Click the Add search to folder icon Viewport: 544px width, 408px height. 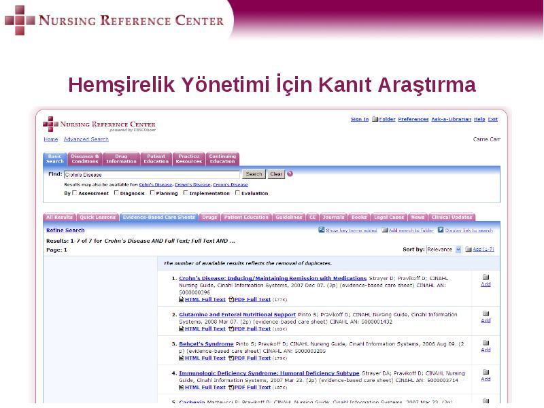coord(385,230)
